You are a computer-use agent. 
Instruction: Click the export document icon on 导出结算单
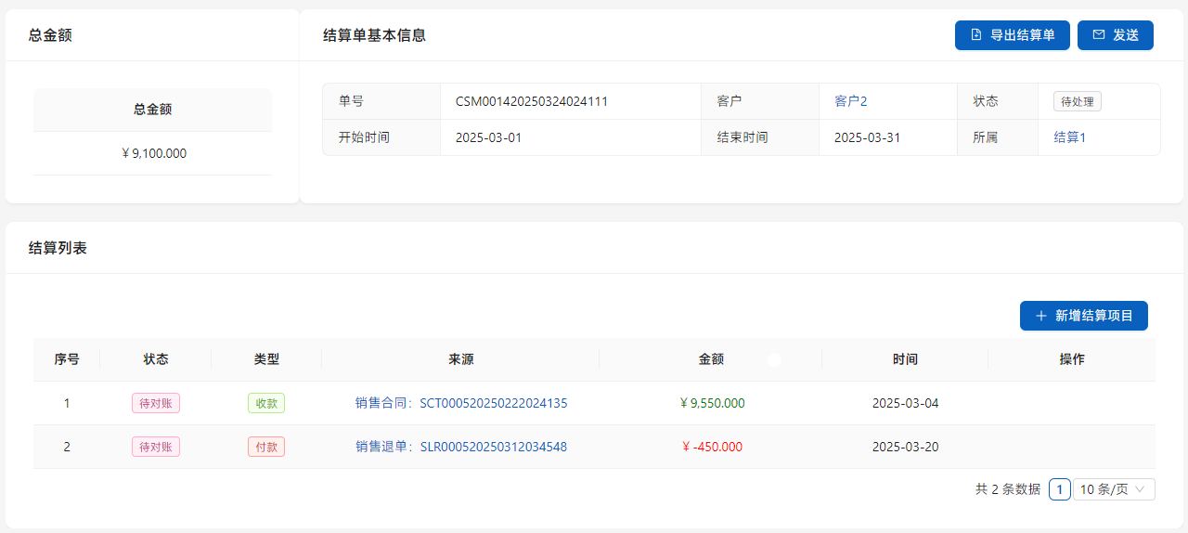coord(975,35)
